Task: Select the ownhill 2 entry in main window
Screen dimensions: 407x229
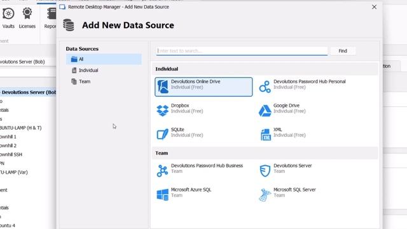Action: pos(8,146)
